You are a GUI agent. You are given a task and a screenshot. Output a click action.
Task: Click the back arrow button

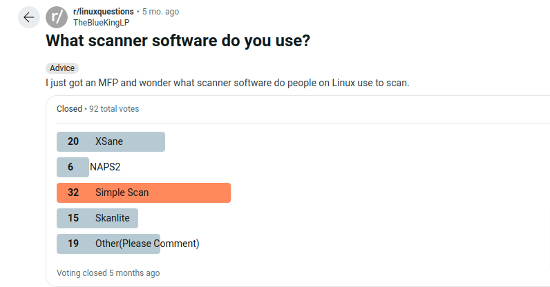pyautogui.click(x=29, y=17)
